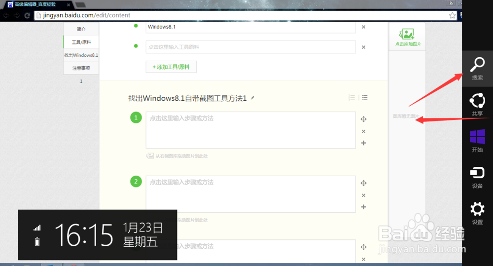Edit the method title with pencil icon
The height and width of the screenshot is (266, 493).
[x=252, y=98]
